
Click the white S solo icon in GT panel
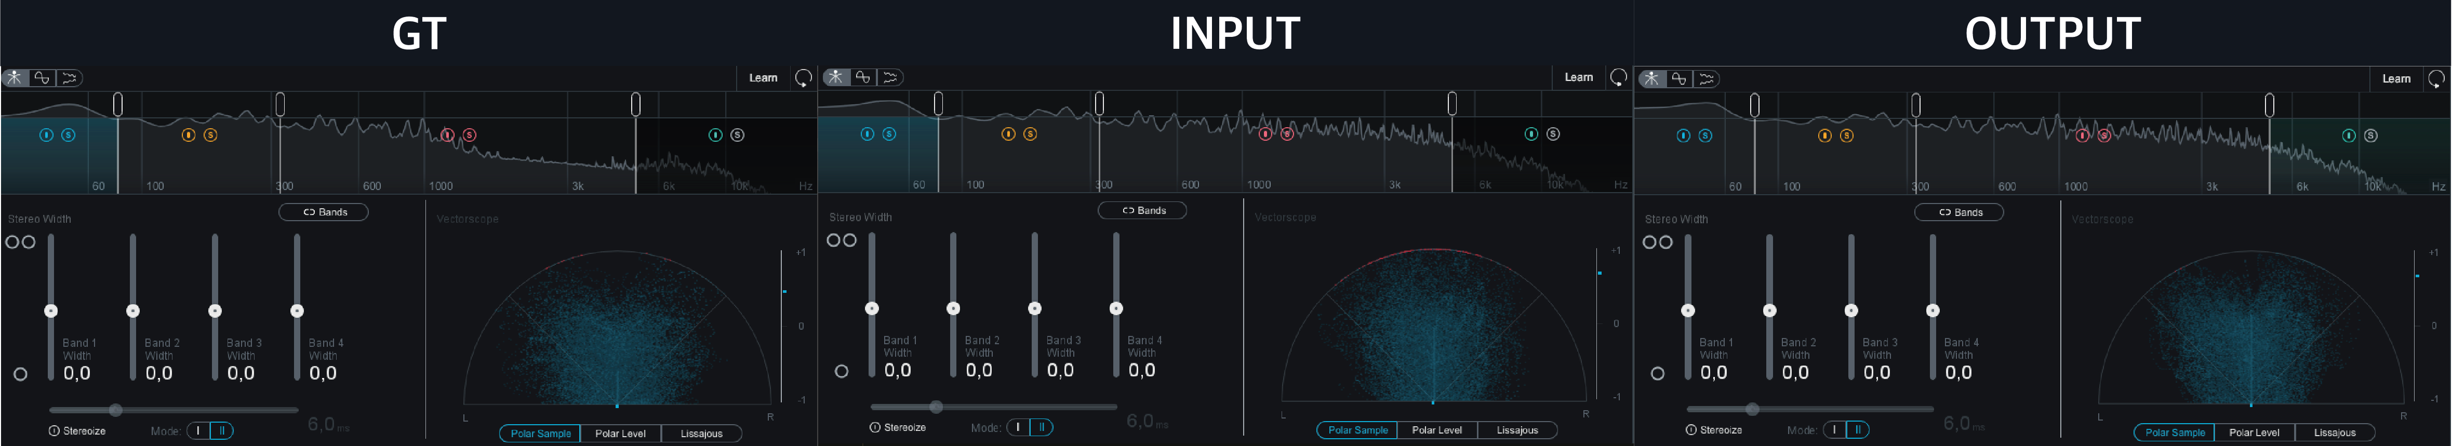click(x=738, y=135)
